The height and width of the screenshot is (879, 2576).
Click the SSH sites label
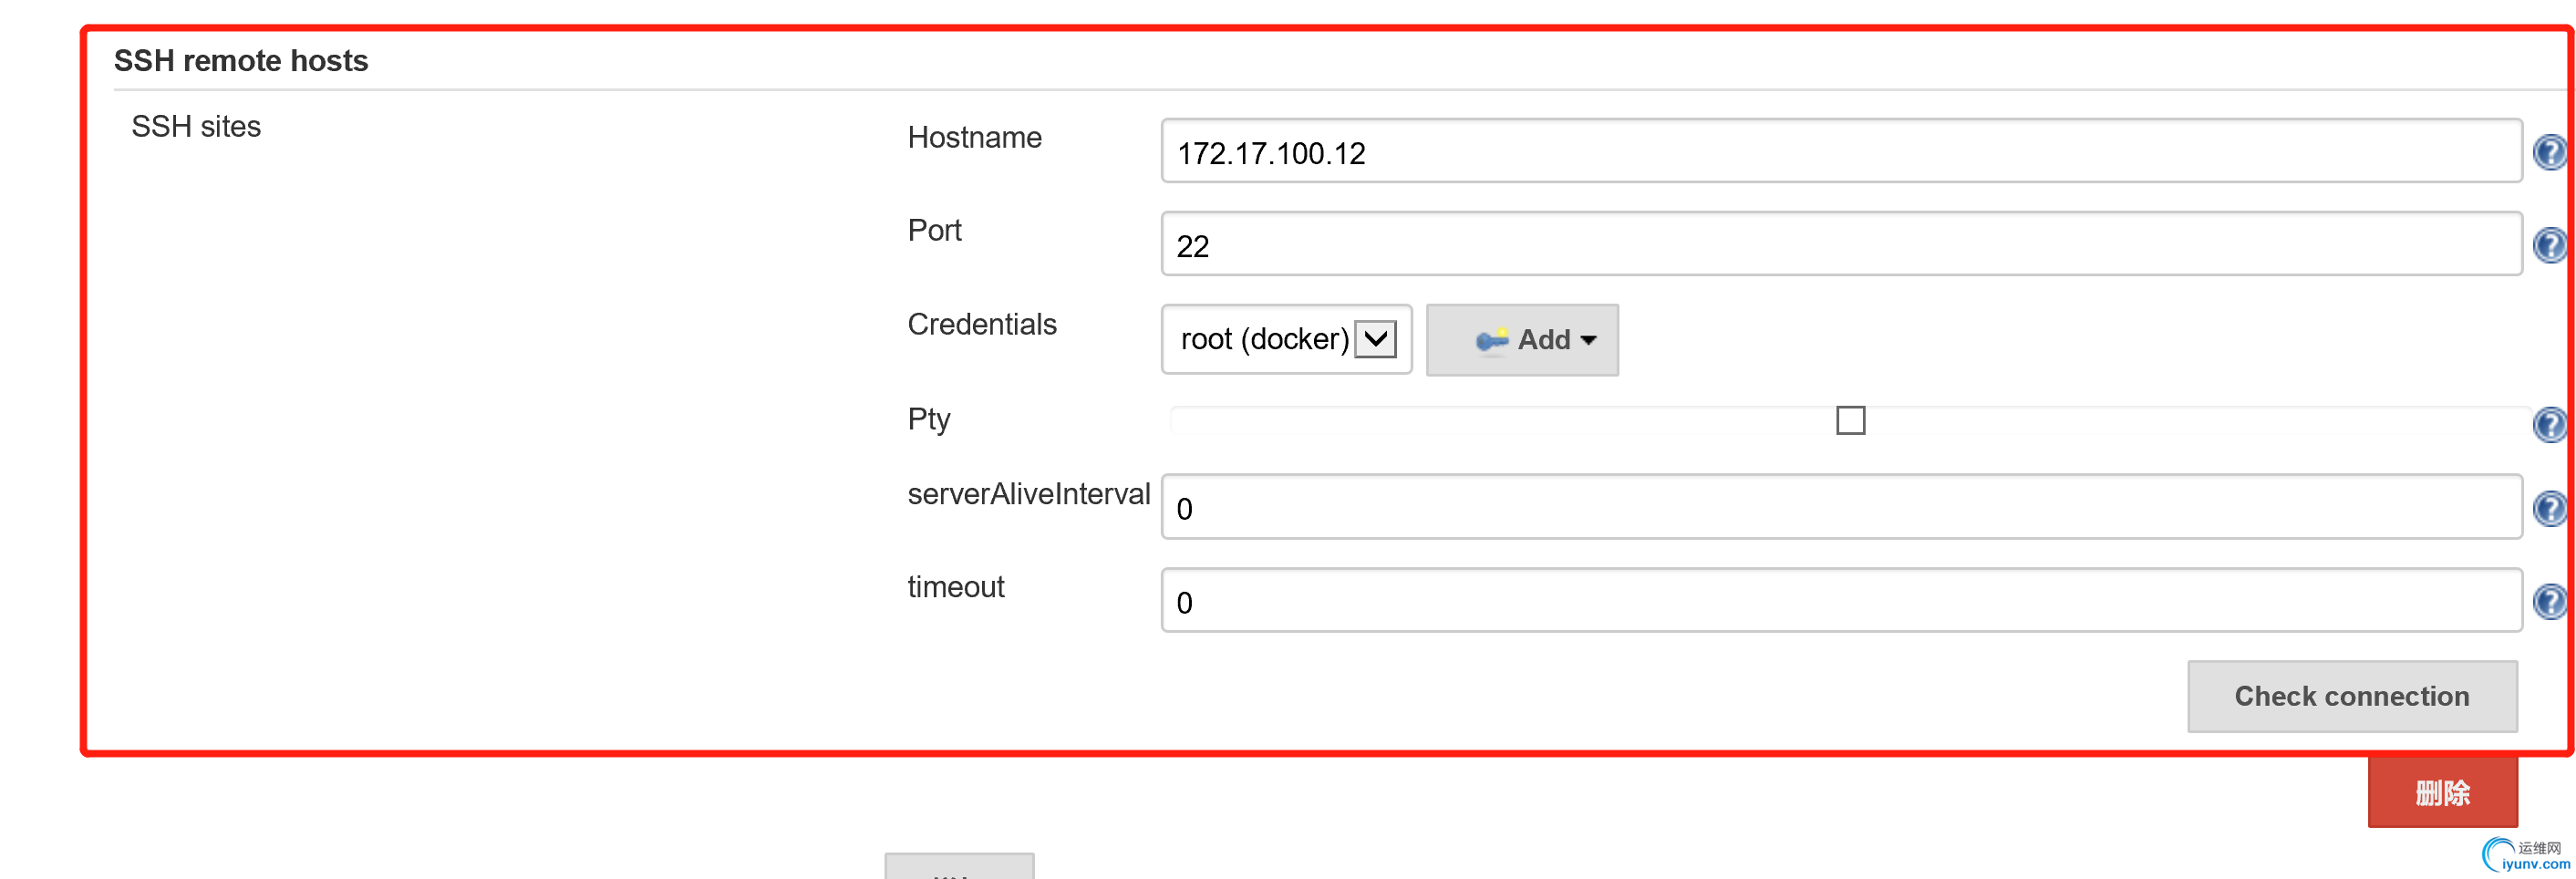coord(196,127)
